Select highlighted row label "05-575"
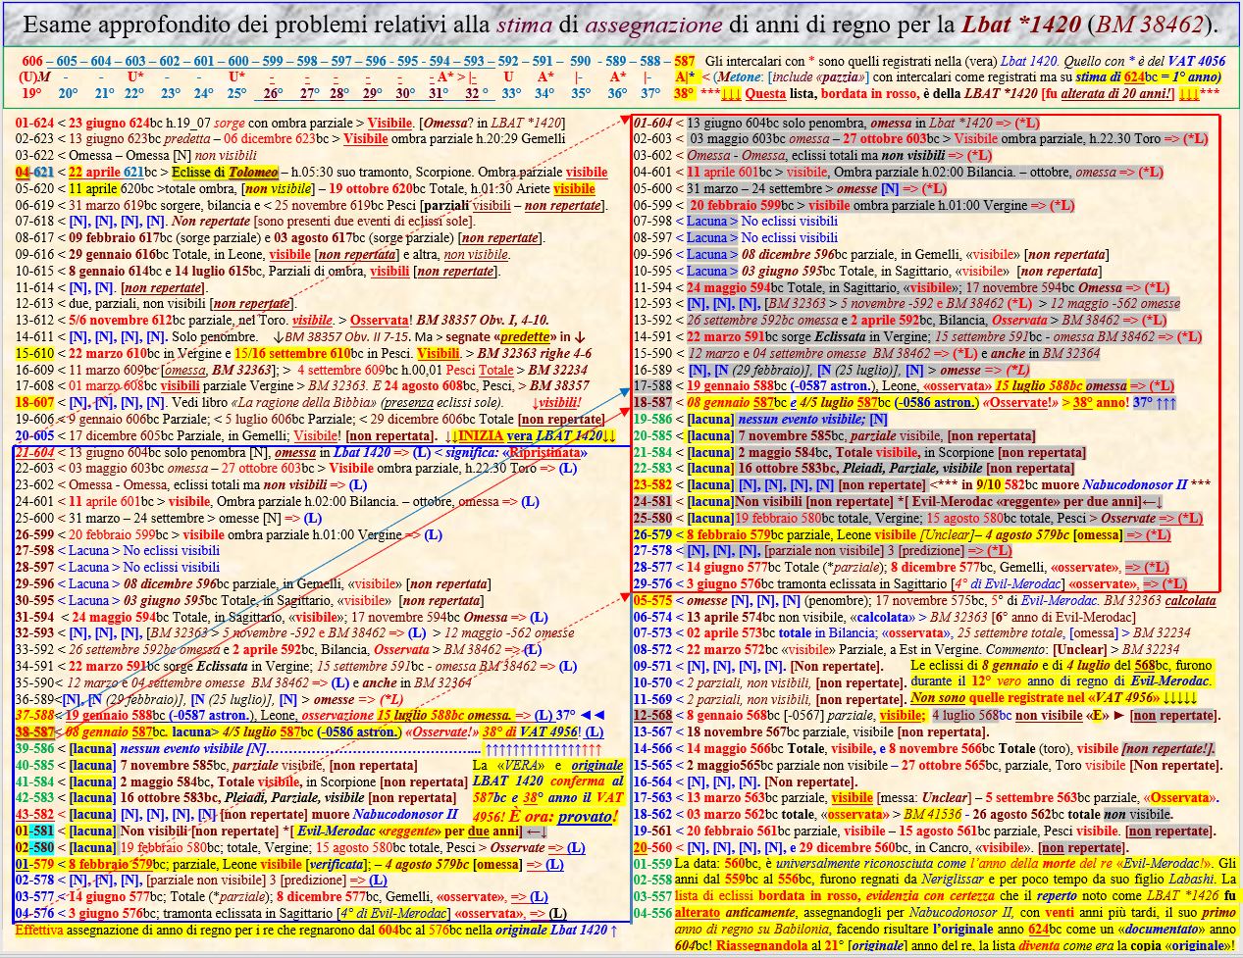This screenshot has width=1243, height=958. pyautogui.click(x=653, y=600)
